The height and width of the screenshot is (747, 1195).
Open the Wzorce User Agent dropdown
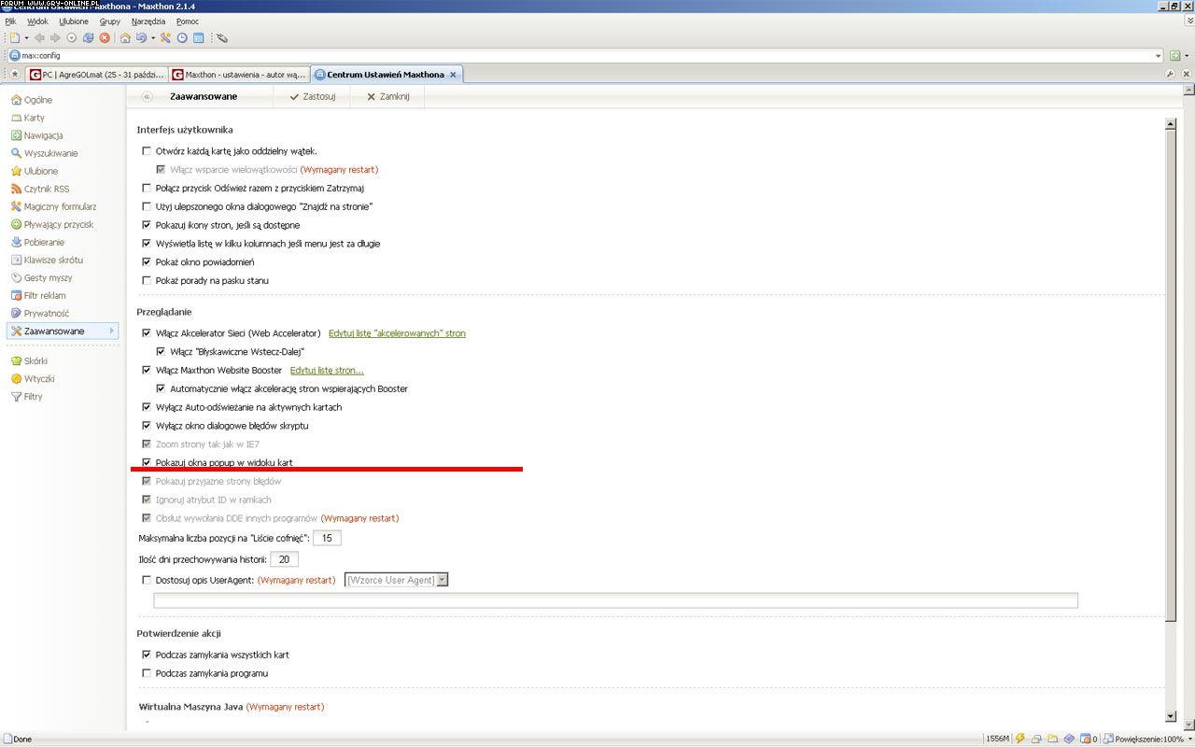click(397, 580)
